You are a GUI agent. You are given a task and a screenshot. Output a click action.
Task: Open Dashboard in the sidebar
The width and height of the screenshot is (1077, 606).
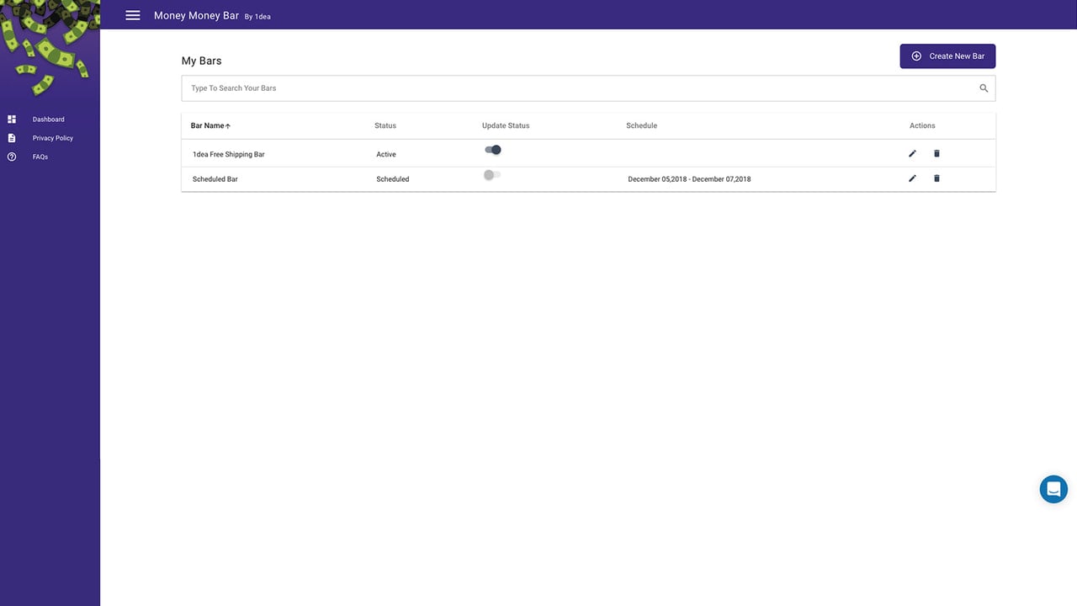48,120
